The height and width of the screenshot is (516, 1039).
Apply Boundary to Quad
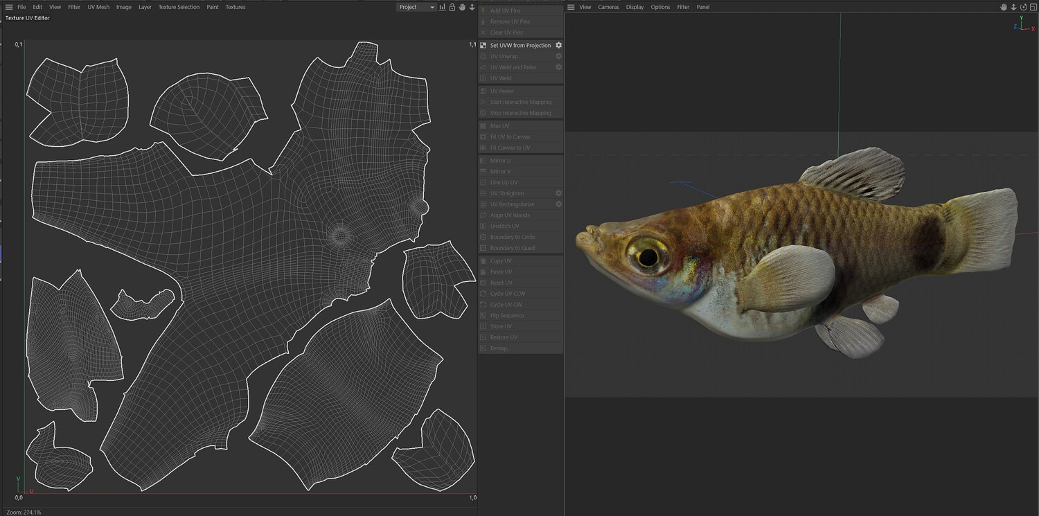520,248
